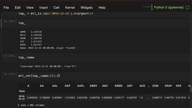Image resolution: width=192 pixels, height=108 pixels.
Task: Click the value 0.842797
Action: (x=132, y=98)
